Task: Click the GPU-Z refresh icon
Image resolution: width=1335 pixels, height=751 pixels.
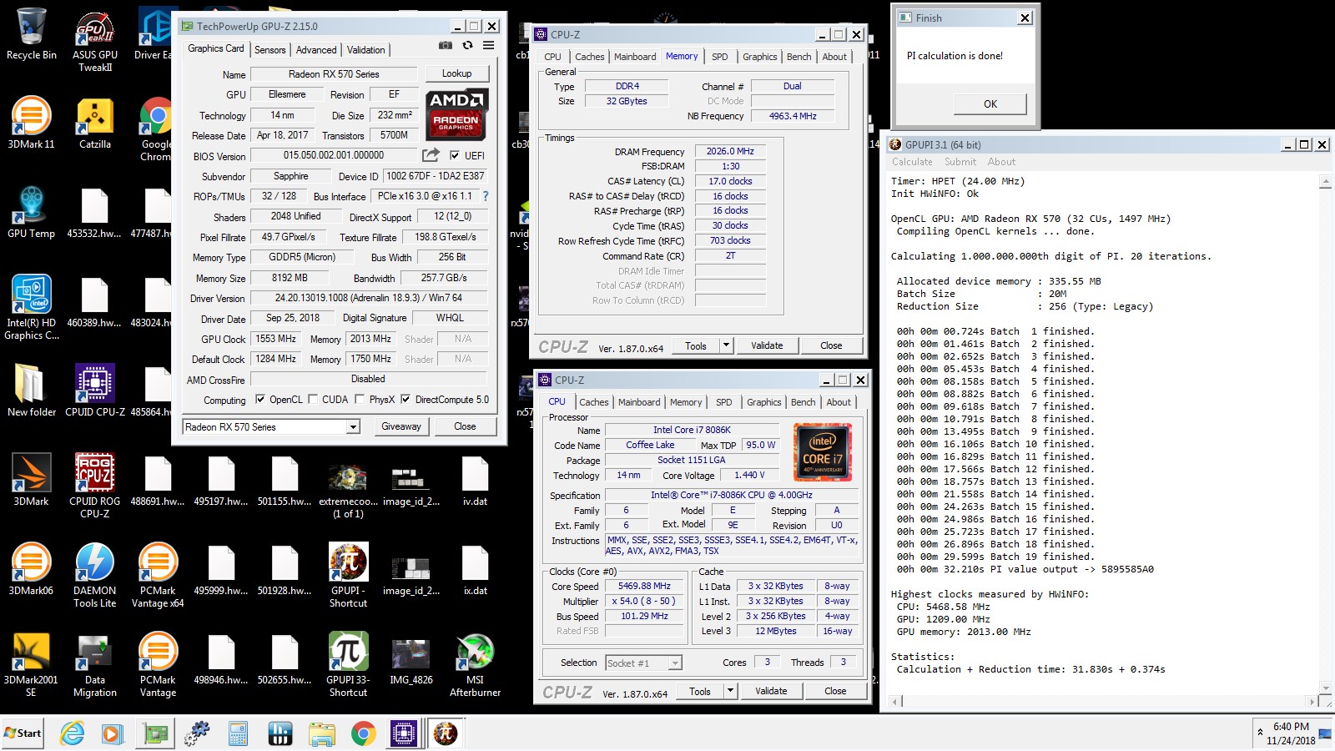Action: 467,45
